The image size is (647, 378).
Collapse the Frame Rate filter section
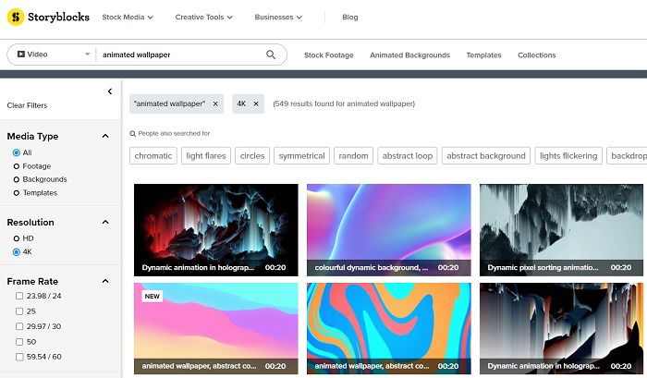coord(105,282)
